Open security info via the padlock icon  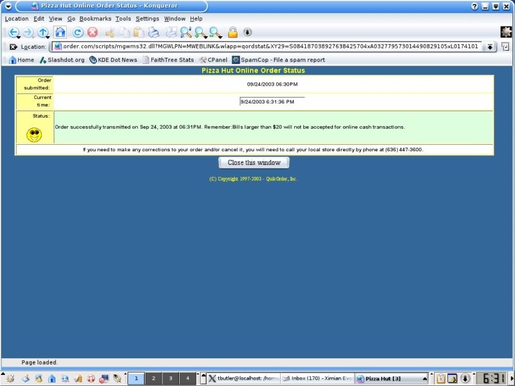[x=232, y=32]
